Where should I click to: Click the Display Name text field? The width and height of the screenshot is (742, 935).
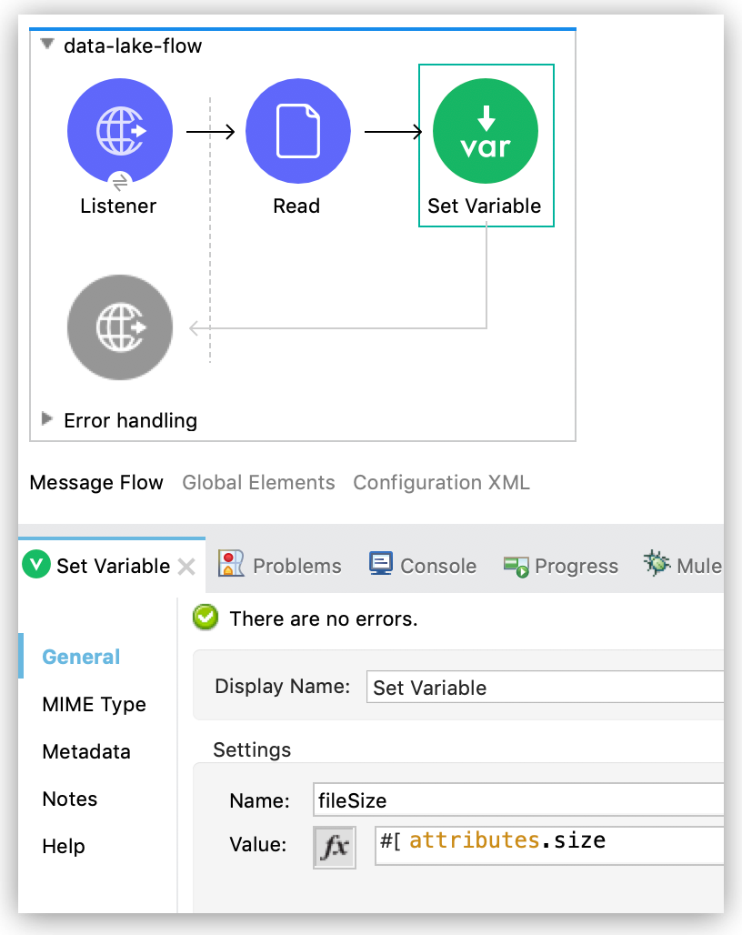coord(546,688)
